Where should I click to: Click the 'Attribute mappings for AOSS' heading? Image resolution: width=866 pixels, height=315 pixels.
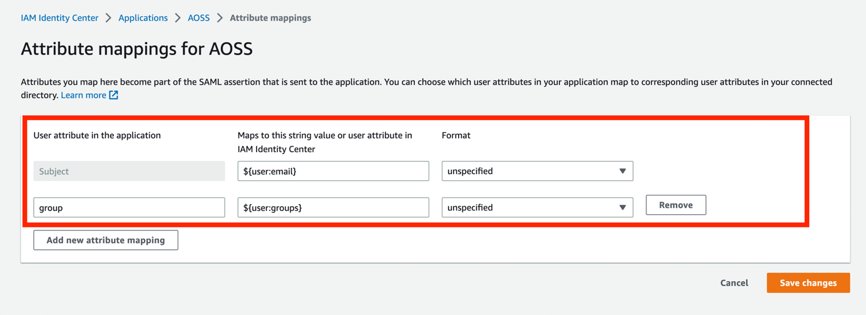tap(136, 49)
